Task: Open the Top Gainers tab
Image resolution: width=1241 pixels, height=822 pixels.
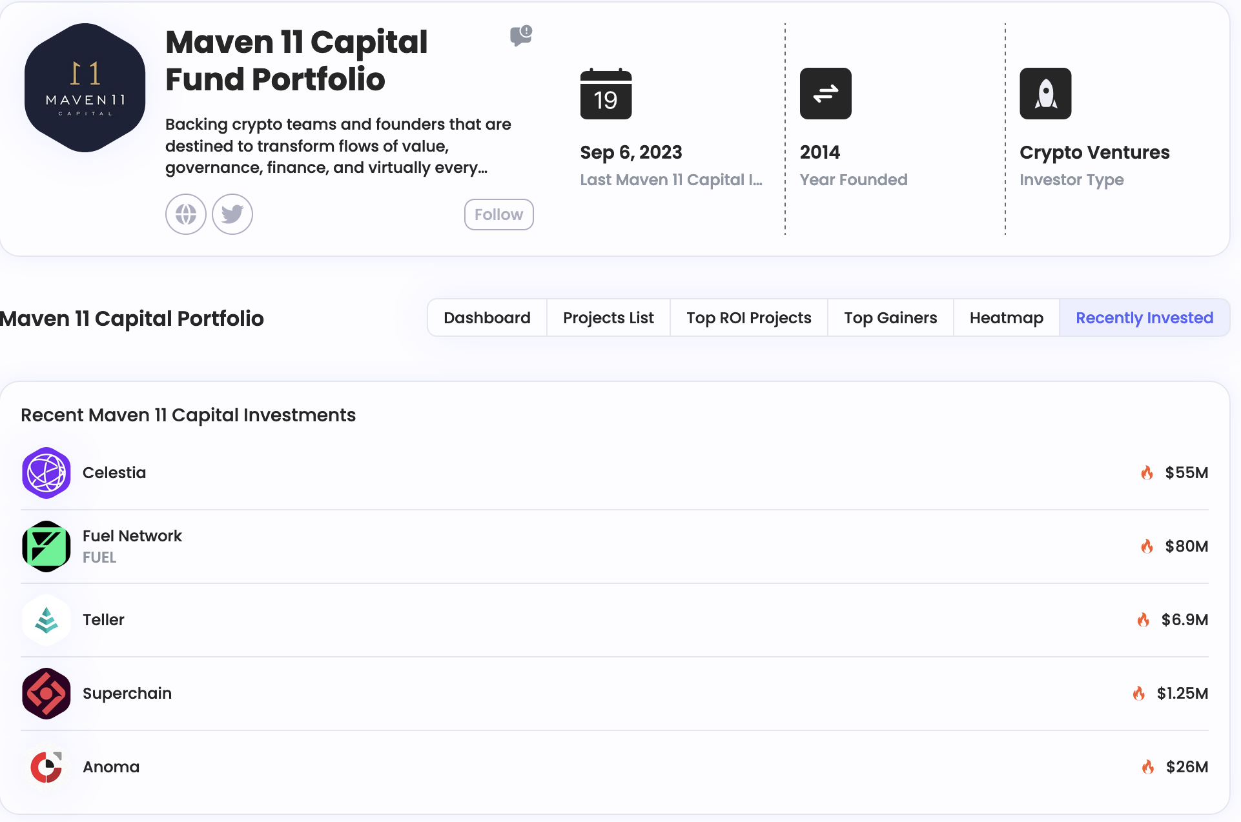Action: click(890, 317)
